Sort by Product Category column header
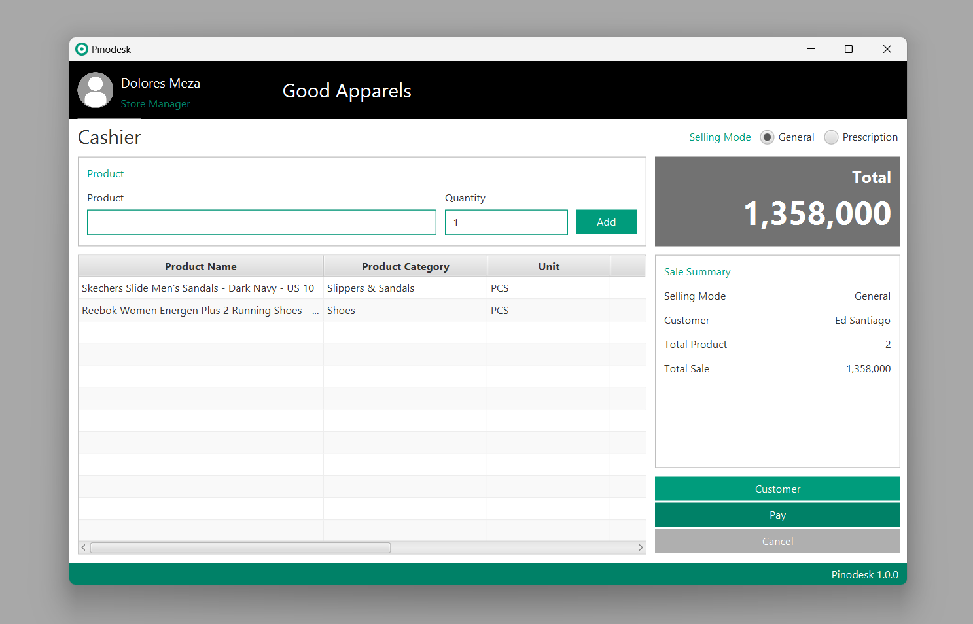The width and height of the screenshot is (973, 624). pyautogui.click(x=405, y=267)
